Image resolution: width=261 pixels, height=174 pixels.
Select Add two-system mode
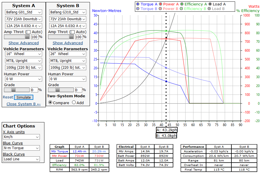click(x=74, y=102)
